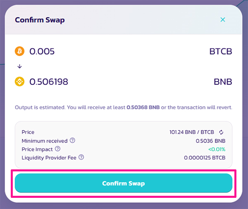Click the BNB symbol label

[223, 82]
